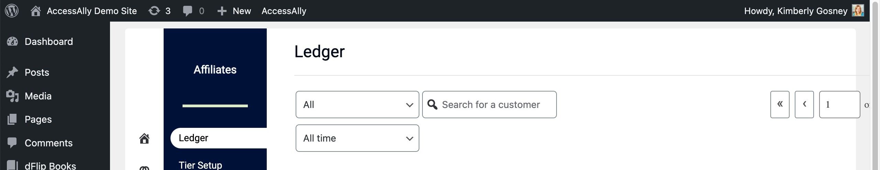Click the AccessAlly home icon beside Ledger

[x=144, y=138]
